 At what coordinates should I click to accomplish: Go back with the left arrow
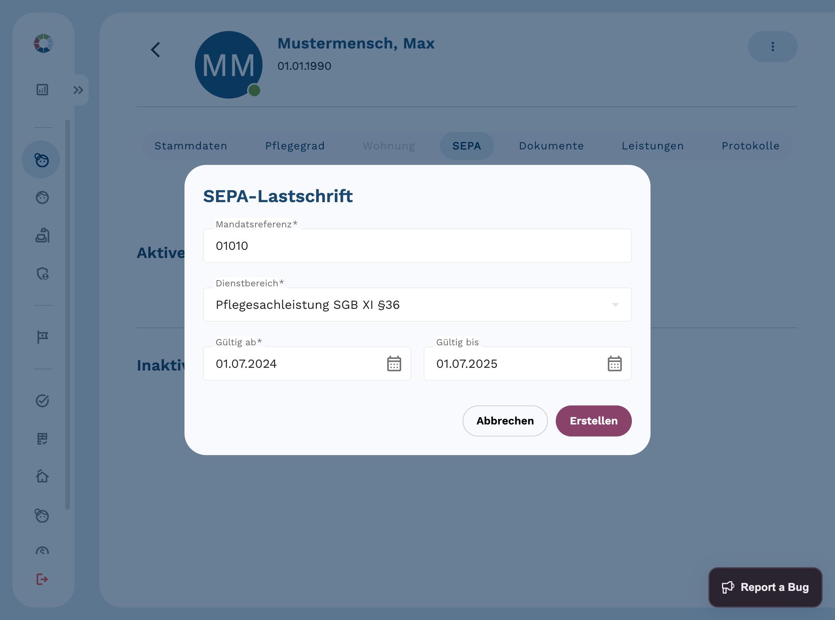tap(156, 50)
